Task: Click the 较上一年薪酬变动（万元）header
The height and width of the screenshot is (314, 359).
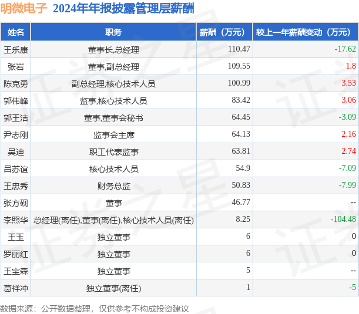Action: (306, 32)
